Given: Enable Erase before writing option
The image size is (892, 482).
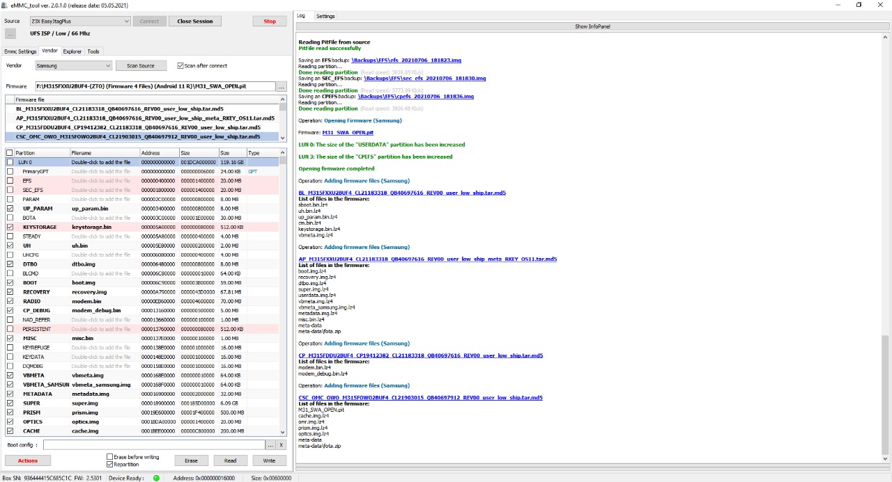Looking at the screenshot, I should click(x=109, y=457).
